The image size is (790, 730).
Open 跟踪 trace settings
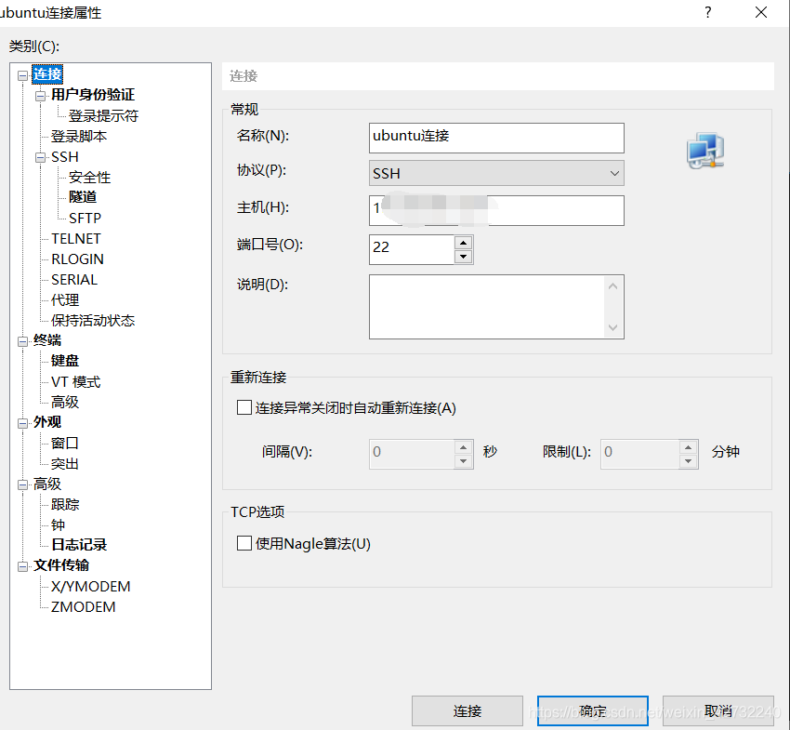click(x=65, y=504)
